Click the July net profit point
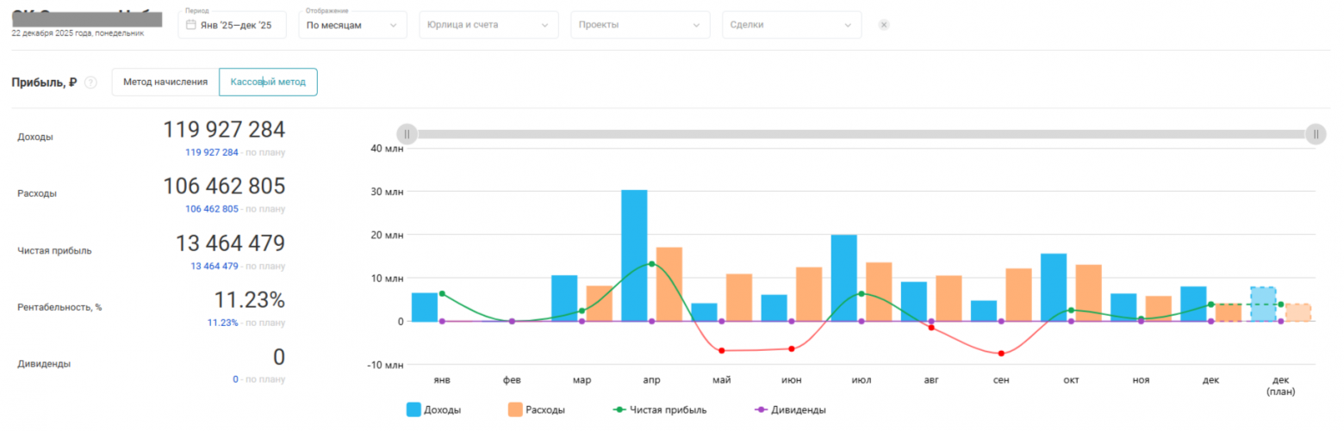Screen dimensions: 1344x431 [x=862, y=294]
